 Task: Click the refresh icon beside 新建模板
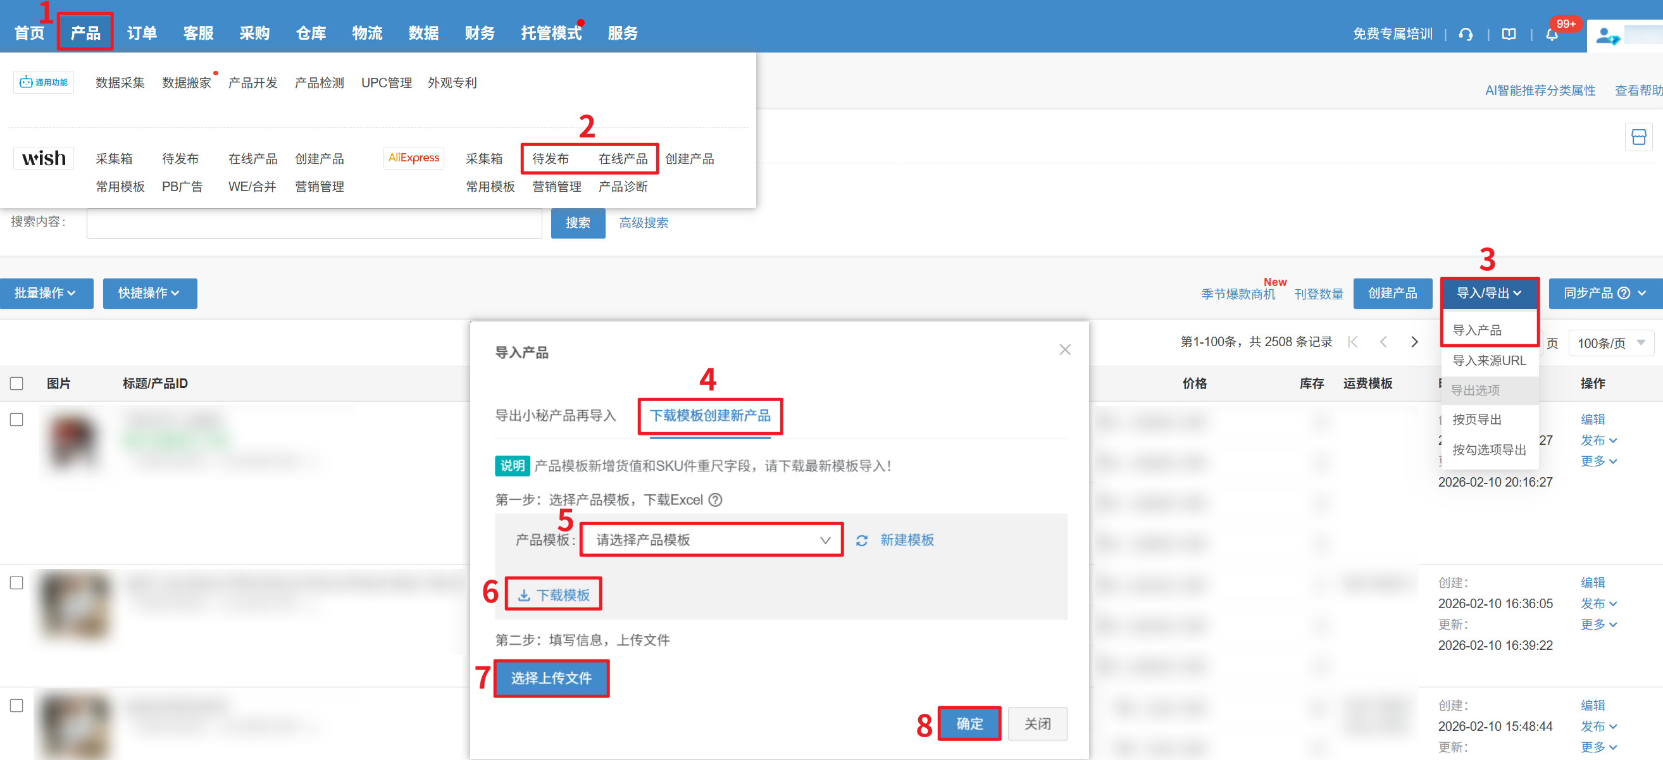[x=861, y=540]
